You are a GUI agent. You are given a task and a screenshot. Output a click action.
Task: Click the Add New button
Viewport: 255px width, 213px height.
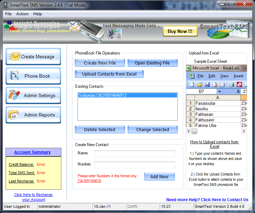[159, 177]
